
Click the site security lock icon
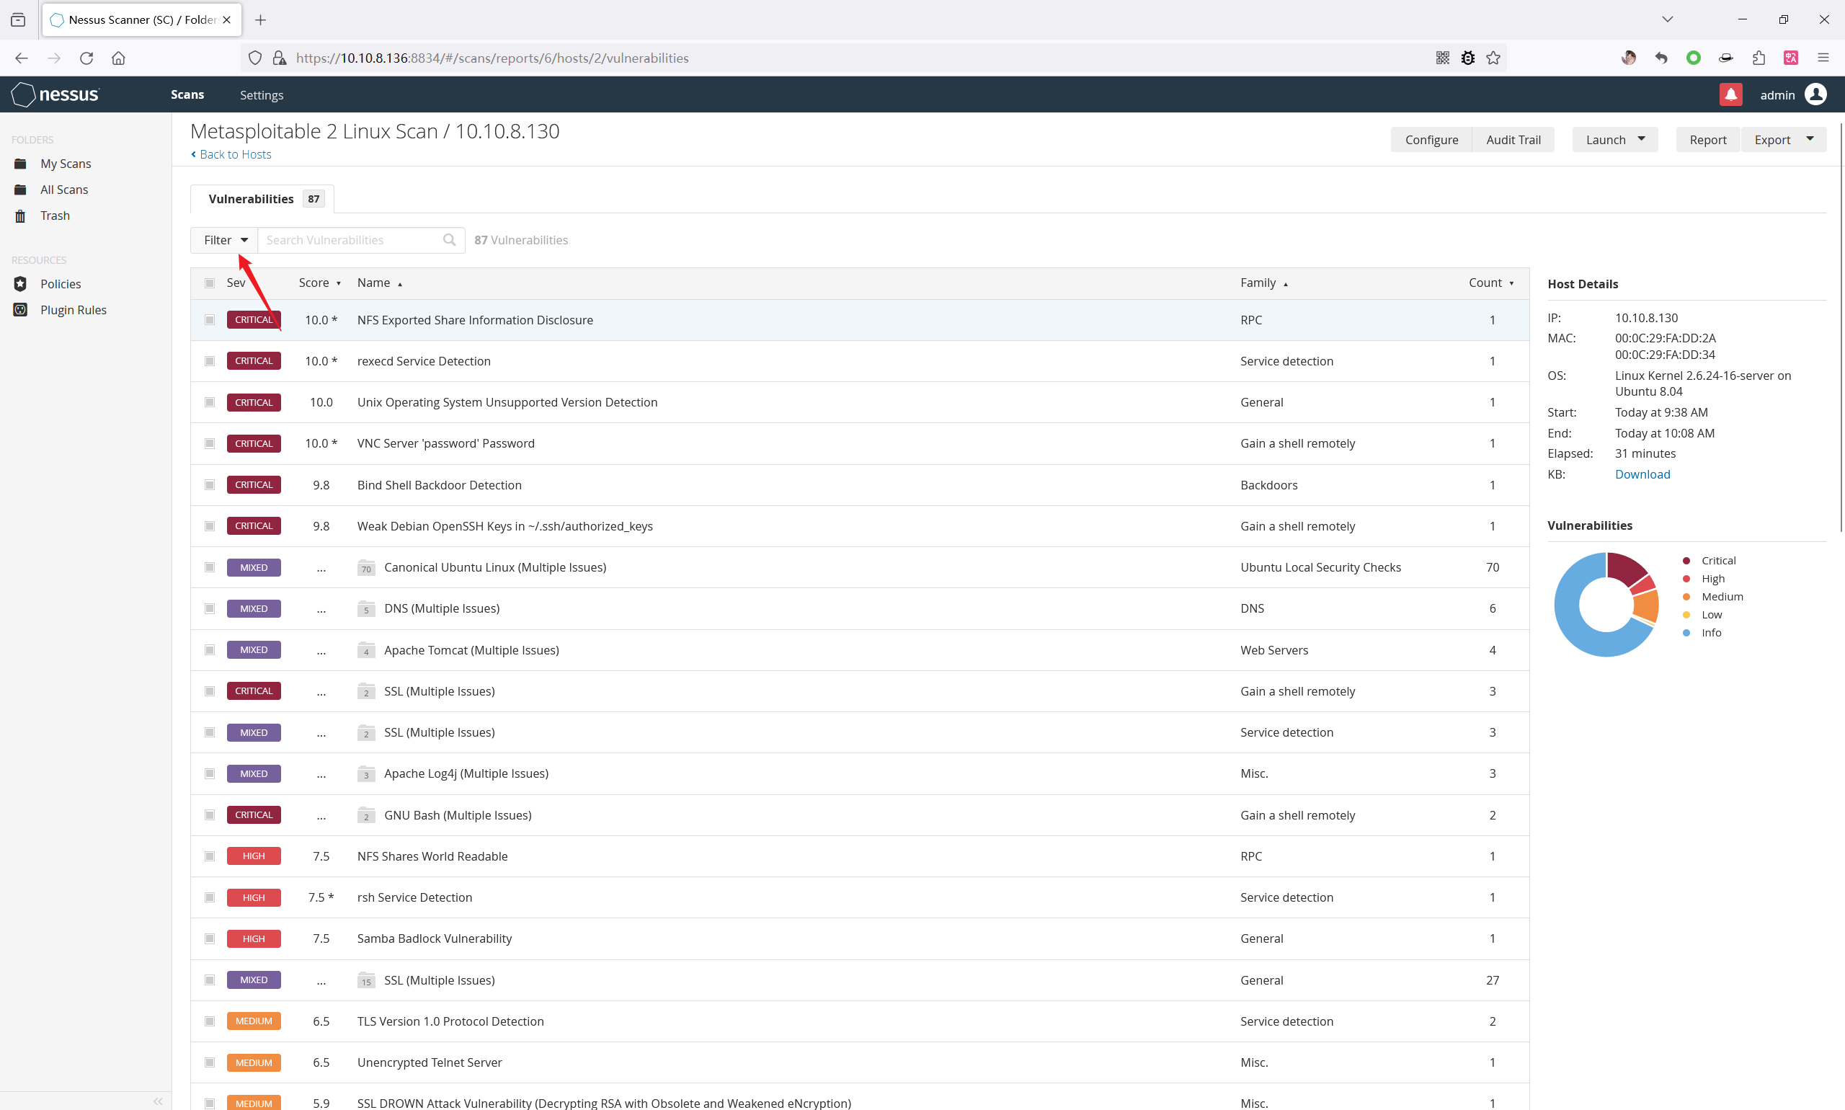tap(280, 58)
